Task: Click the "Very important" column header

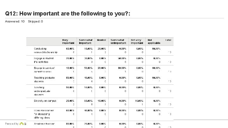Action: click(68, 41)
